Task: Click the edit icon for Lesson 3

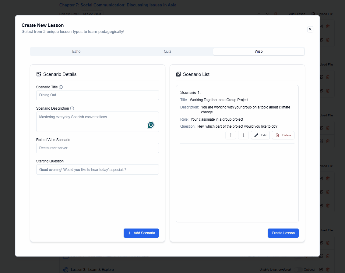Action: pos(321,270)
